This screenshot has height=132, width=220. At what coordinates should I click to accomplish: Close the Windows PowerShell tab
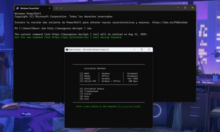click(x=49, y=8)
